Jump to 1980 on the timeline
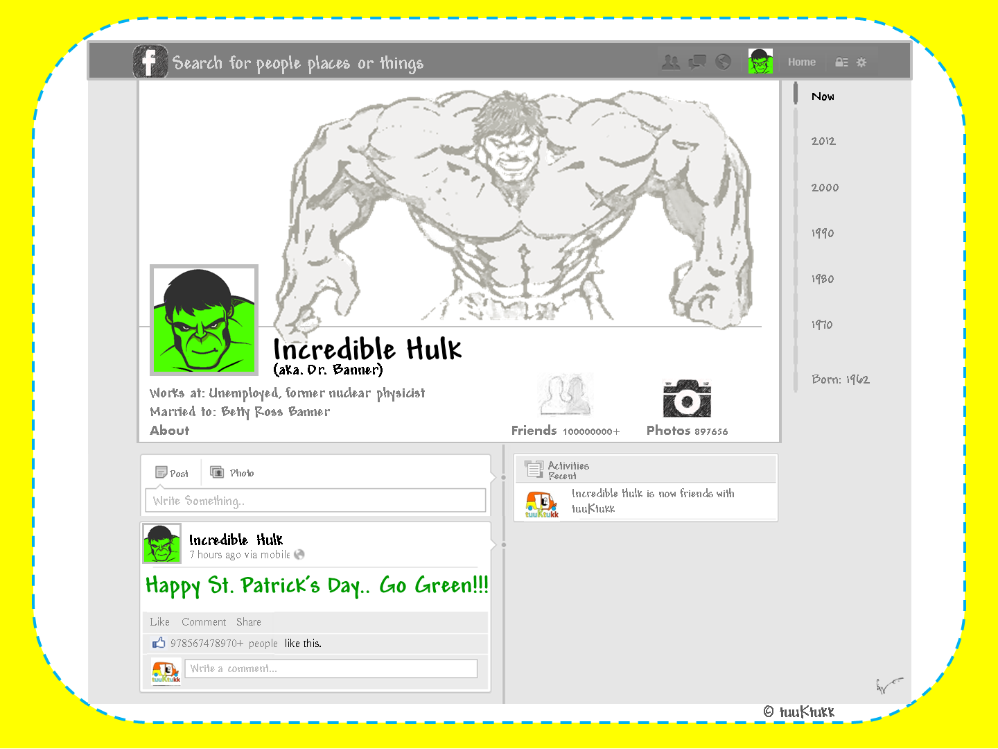The image size is (998, 749). [823, 279]
